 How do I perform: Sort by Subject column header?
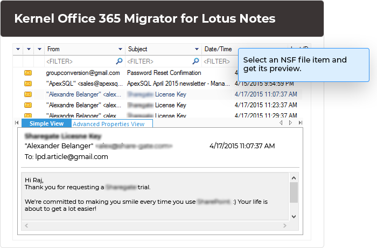click(x=137, y=49)
